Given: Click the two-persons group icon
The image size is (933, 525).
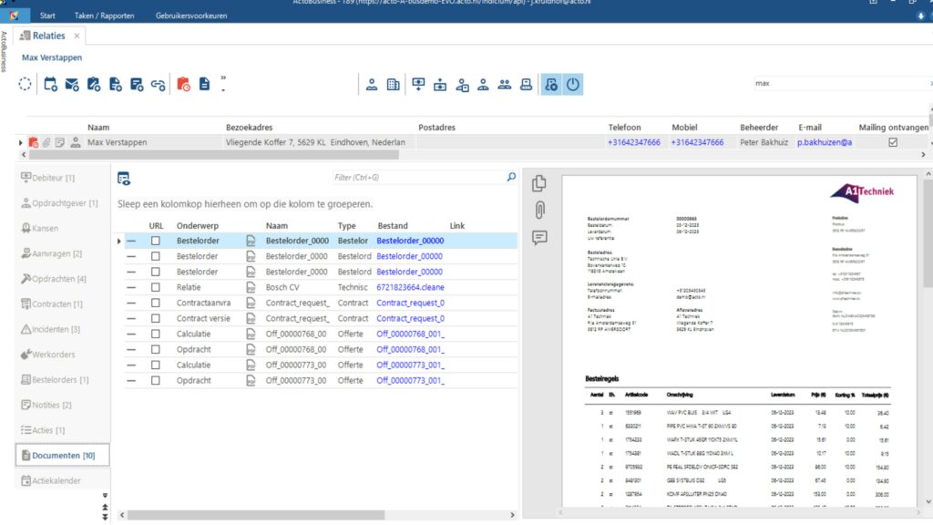Looking at the screenshot, I should 505,85.
